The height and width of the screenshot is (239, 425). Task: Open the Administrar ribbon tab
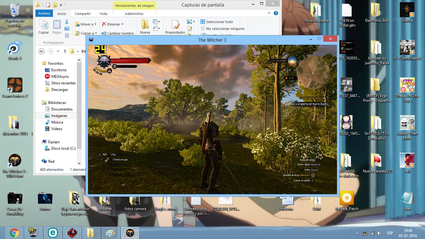pos(134,14)
